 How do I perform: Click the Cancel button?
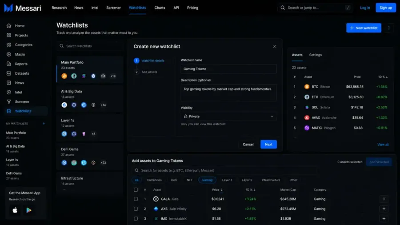[x=248, y=145]
